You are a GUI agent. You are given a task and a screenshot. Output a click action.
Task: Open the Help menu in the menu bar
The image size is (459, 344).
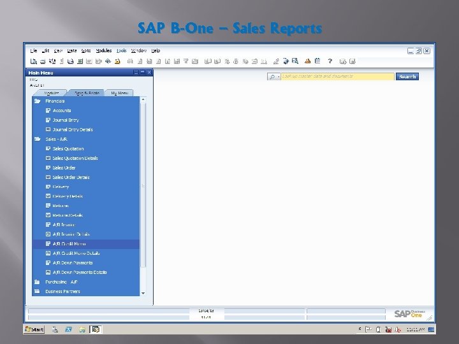[156, 50]
